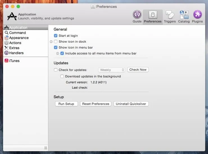Open the Guide toolbar icon
Viewport: 208px width, 154px height.
click(x=137, y=14)
